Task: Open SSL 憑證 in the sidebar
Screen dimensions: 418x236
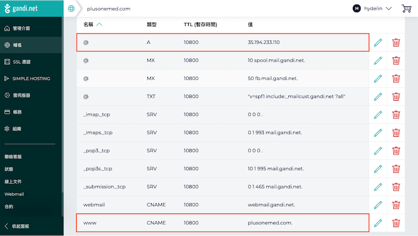Action: (17, 62)
